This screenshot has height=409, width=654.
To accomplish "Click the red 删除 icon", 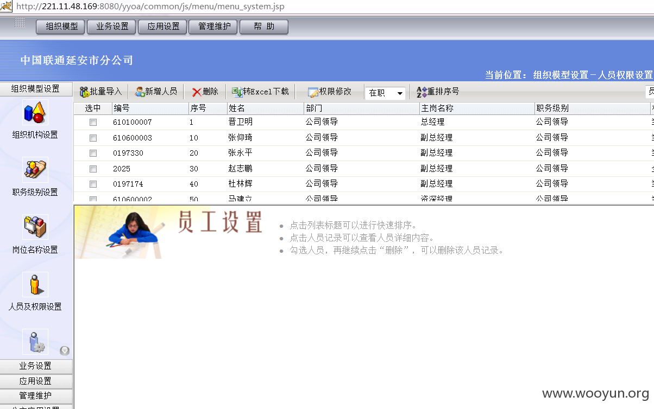I will coord(197,92).
